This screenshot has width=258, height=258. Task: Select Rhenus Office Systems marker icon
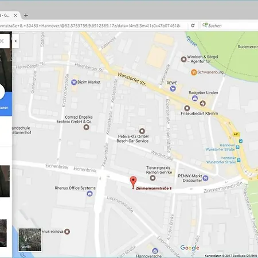pos(89,194)
